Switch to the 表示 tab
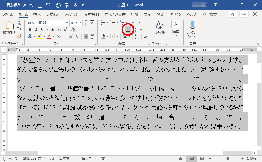 [147, 14]
